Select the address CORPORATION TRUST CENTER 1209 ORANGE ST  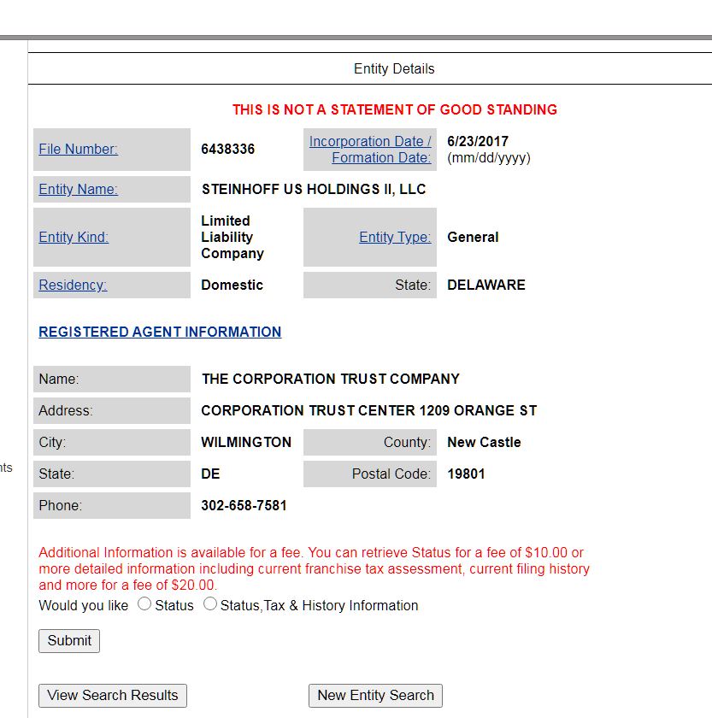pos(369,410)
